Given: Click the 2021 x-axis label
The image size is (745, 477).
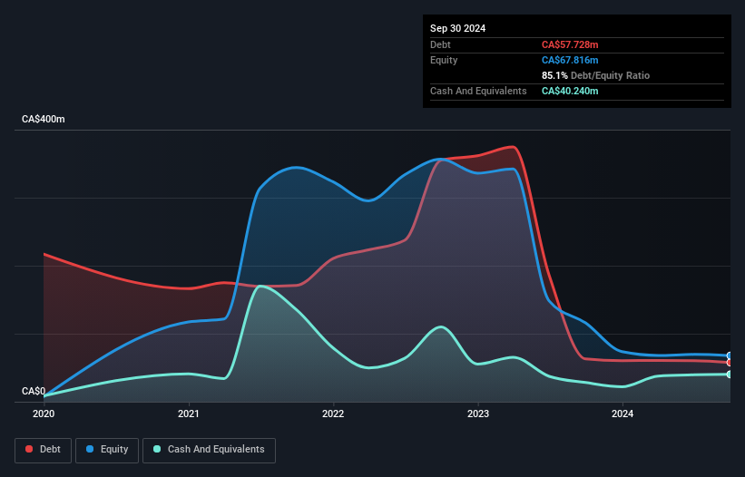Looking at the screenshot, I should click(x=189, y=414).
